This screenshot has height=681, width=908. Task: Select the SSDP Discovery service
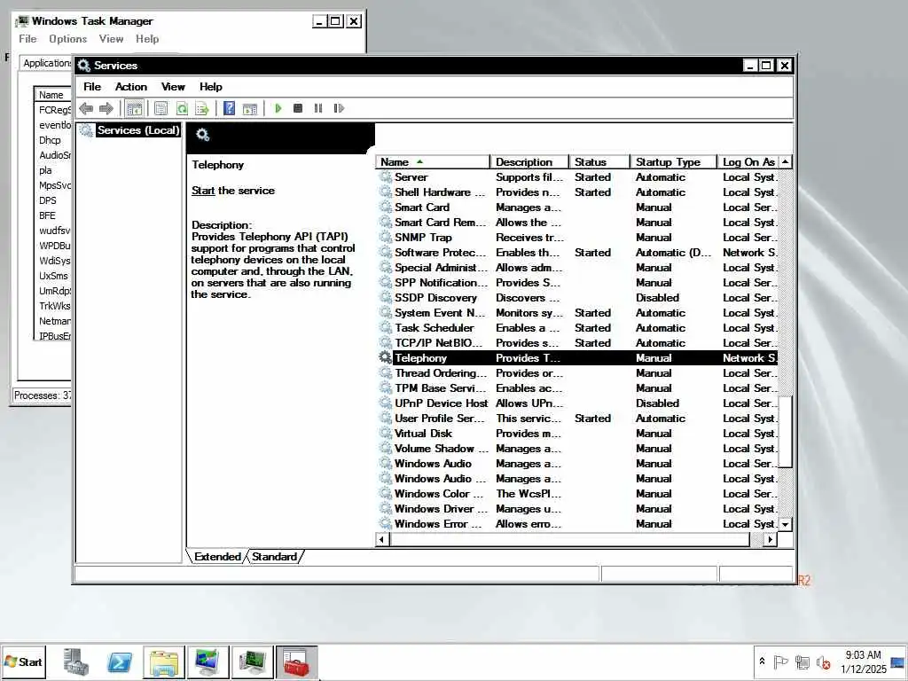[x=576, y=298]
